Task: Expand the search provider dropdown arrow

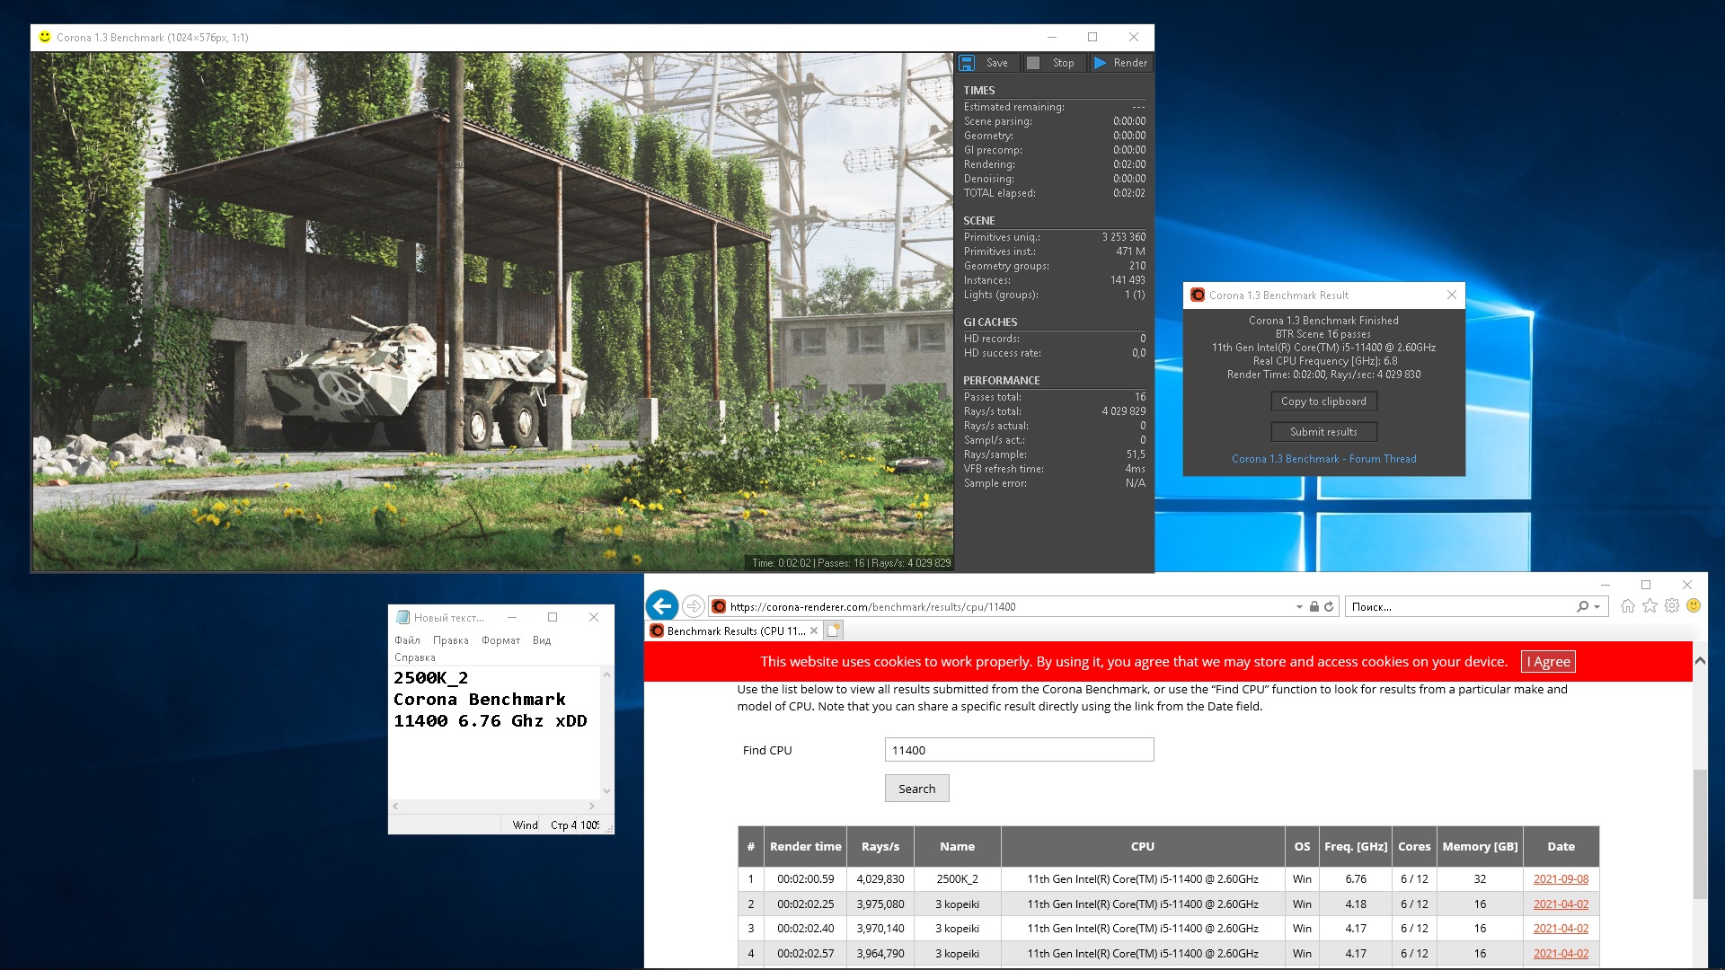Action: [1597, 607]
